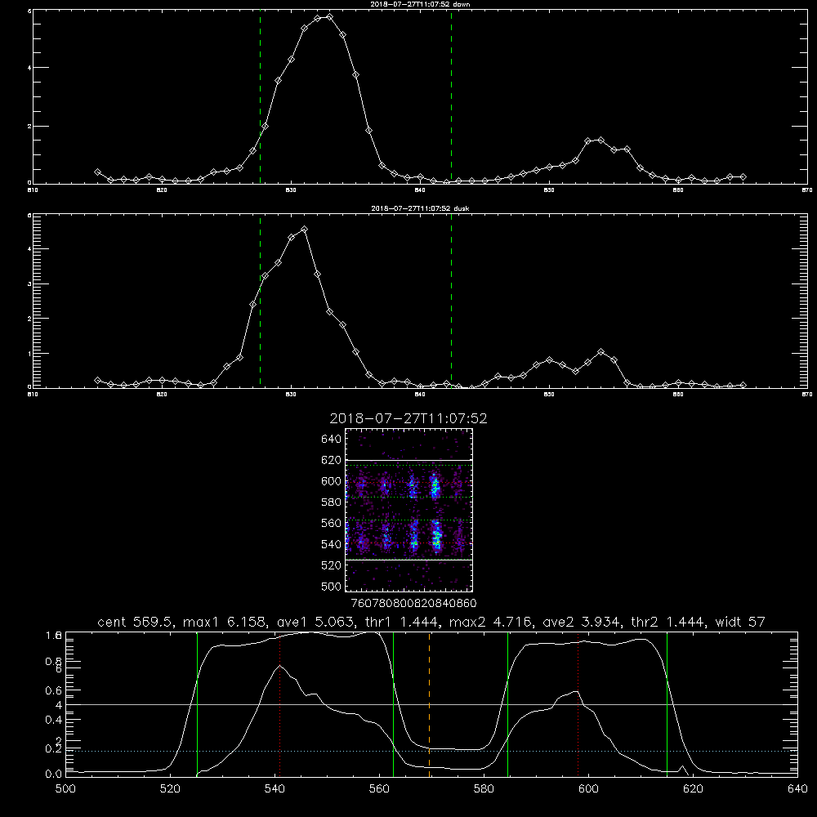Click the timestamp title above the spectral image
This screenshot has width=817, height=817.
click(408, 418)
